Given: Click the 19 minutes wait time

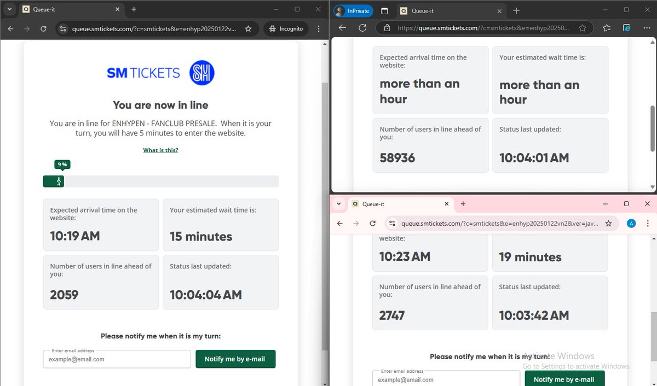Looking at the screenshot, I should point(531,257).
